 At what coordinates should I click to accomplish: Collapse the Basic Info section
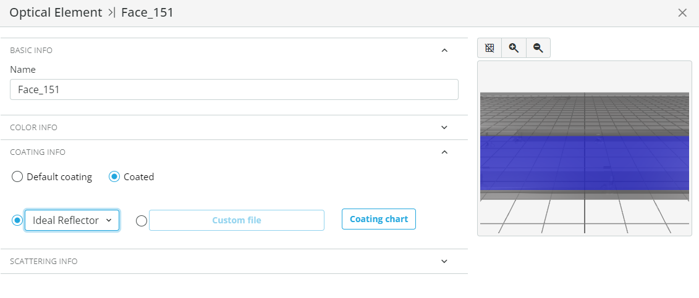pos(444,50)
